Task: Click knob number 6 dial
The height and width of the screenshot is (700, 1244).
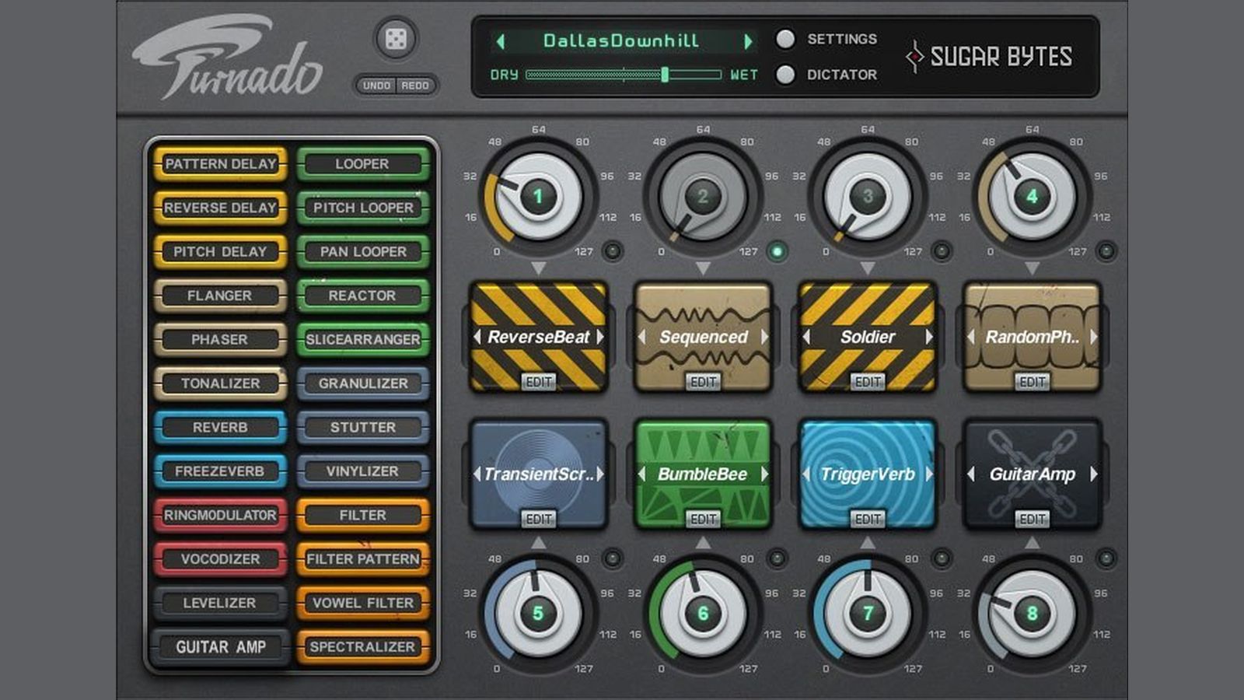Action: click(703, 613)
